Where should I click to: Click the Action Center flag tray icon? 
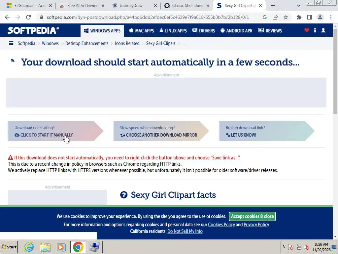tap(290, 247)
